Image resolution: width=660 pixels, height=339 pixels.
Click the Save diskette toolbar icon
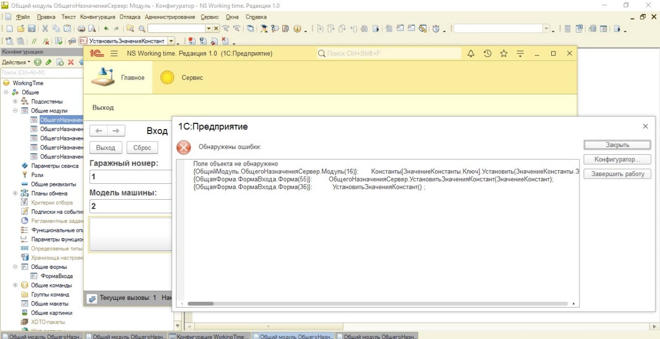31,29
